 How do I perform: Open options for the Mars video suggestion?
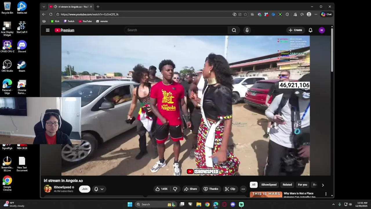coord(326,194)
